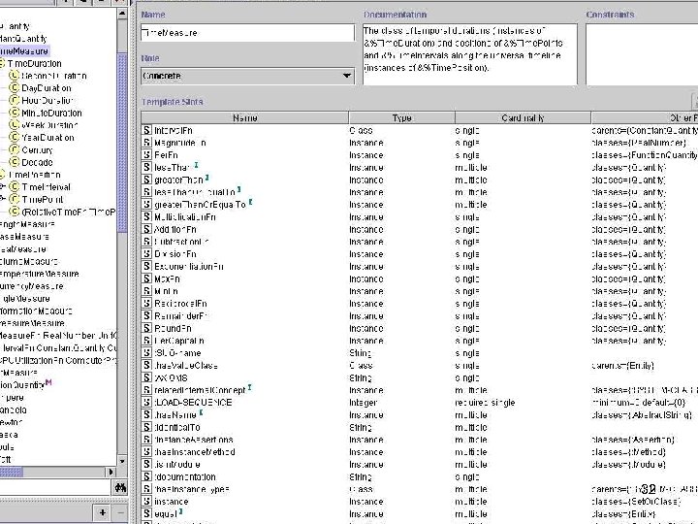Click the Type column header

(401, 118)
